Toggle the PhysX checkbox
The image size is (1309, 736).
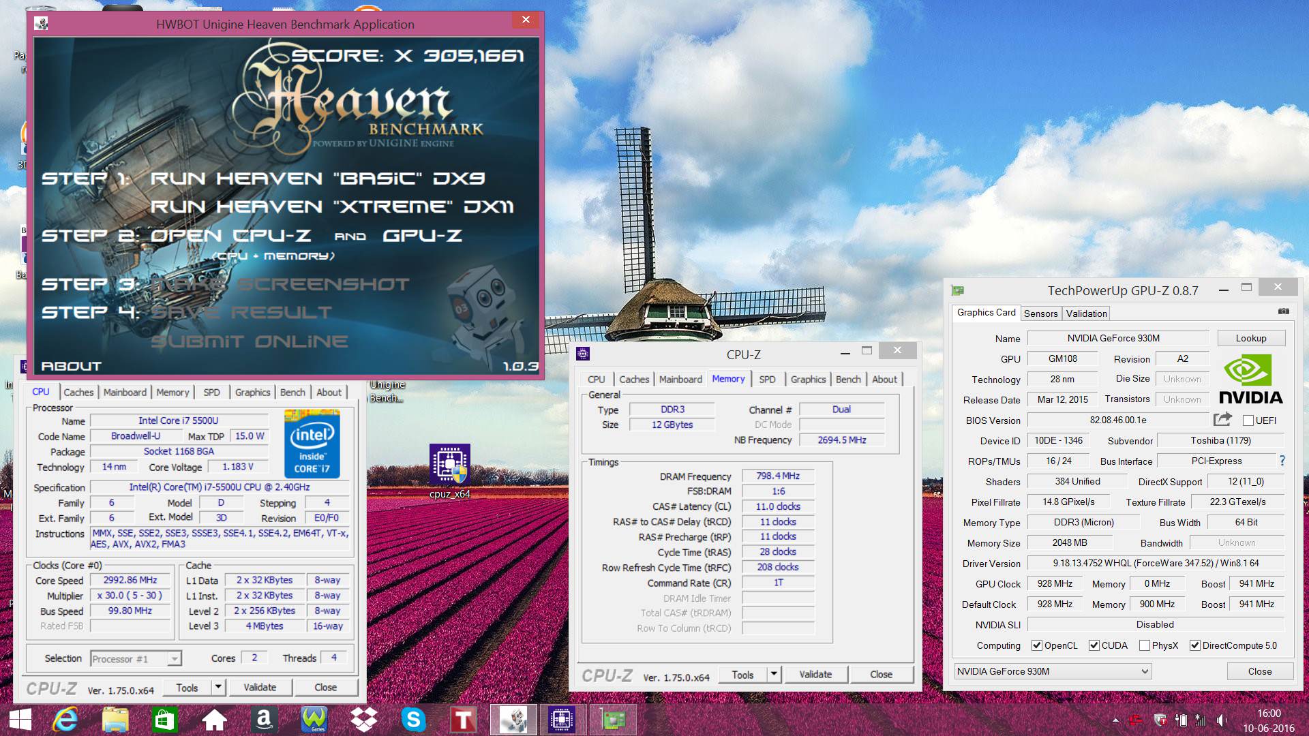[x=1145, y=645]
